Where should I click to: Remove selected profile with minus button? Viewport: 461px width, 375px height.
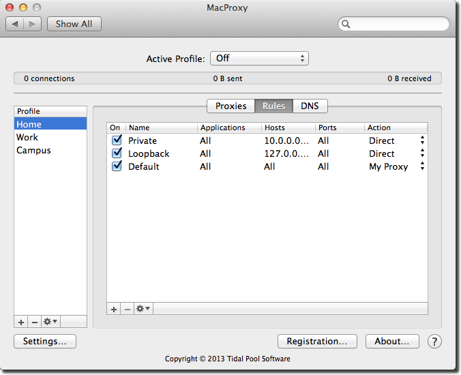[x=34, y=322]
